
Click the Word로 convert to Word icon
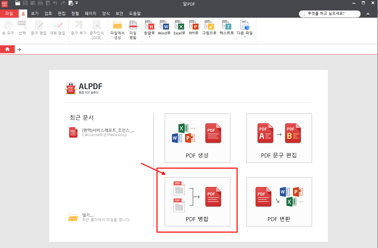coord(164,28)
